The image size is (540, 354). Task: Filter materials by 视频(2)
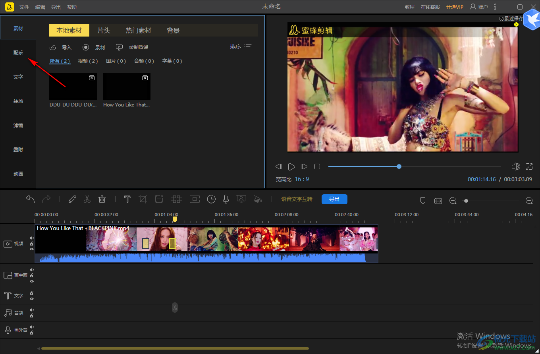(88, 61)
